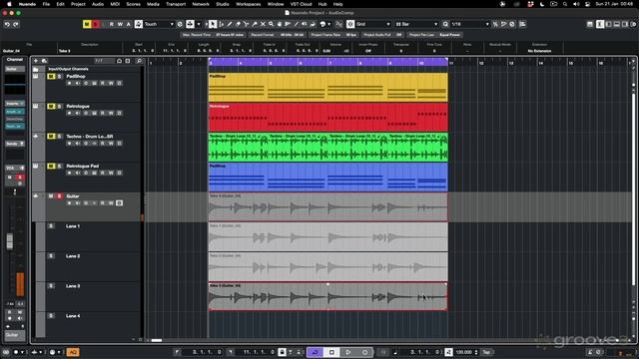Screen dimensions: 639x359
Task: Select the Lane 4 label
Action: click(x=73, y=316)
